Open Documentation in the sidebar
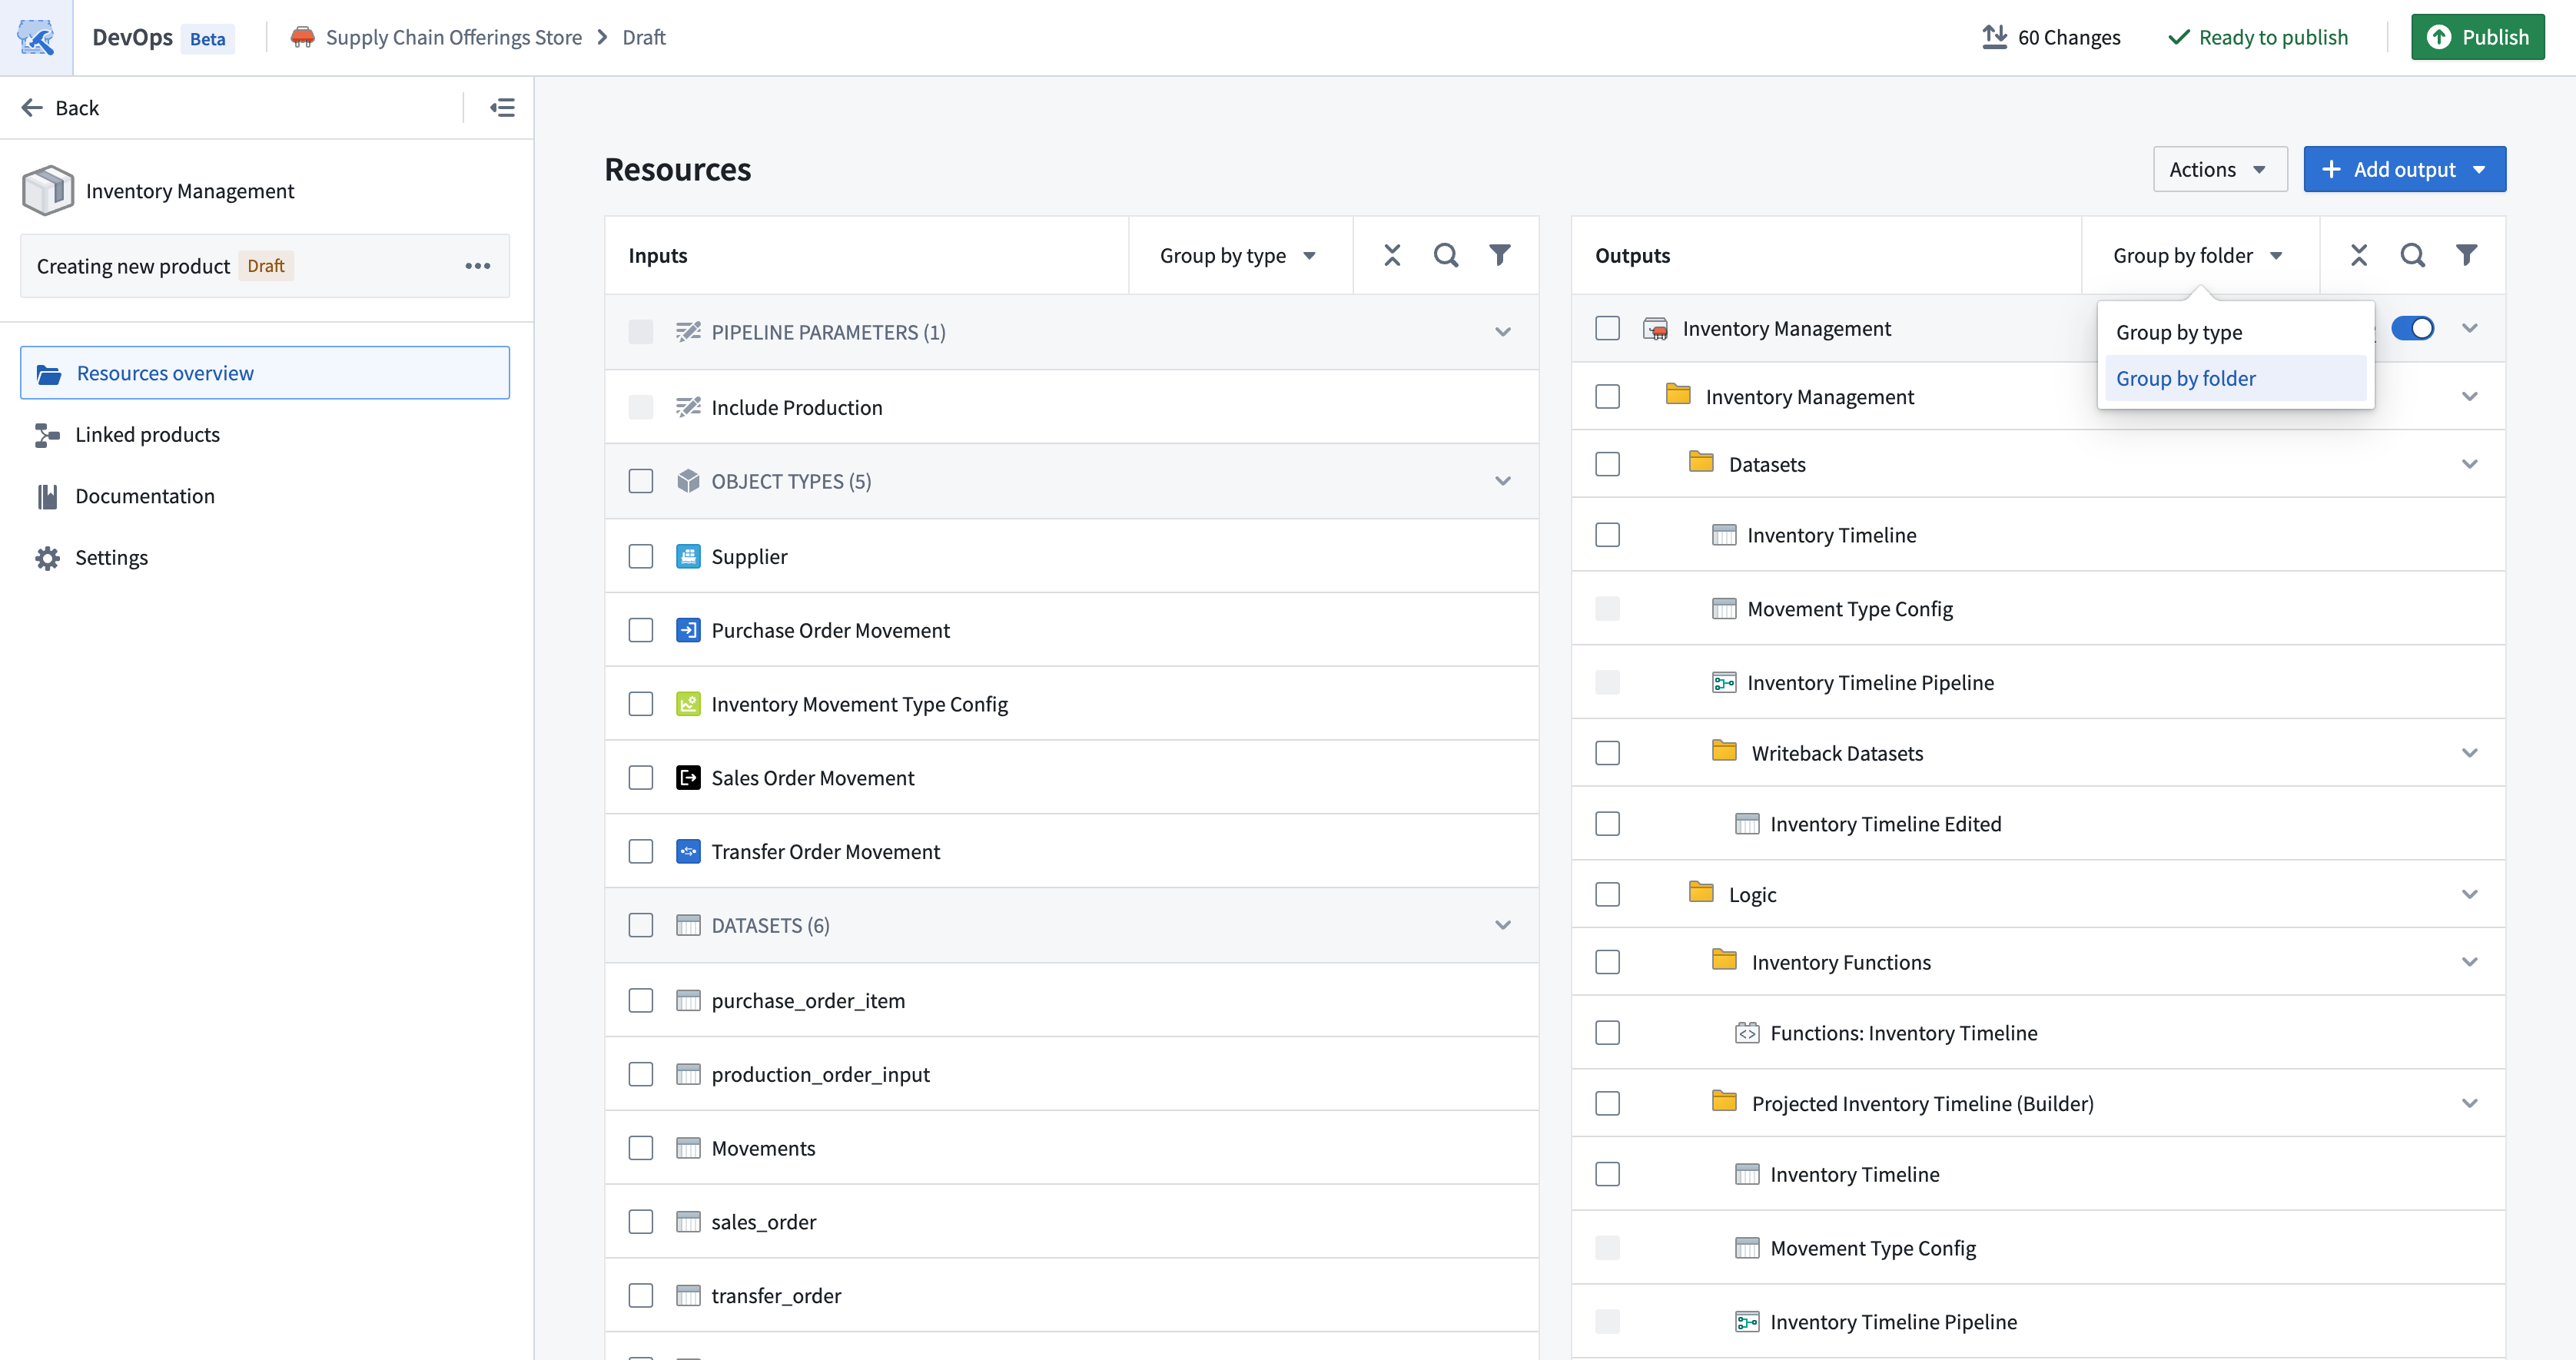Image resolution: width=2576 pixels, height=1360 pixels. 264,496
